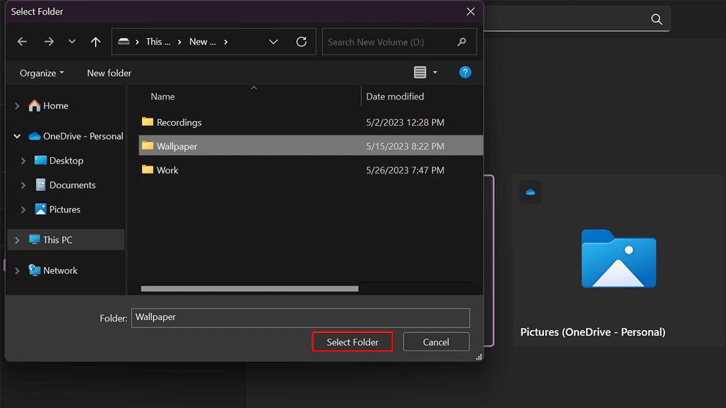This screenshot has height=408, width=726.
Task: Expand the Network tree node
Action: [17, 271]
